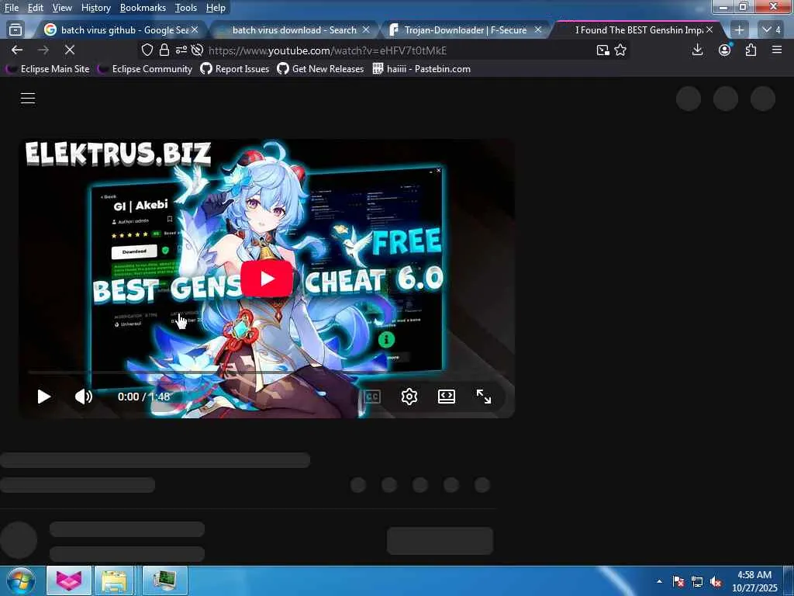This screenshot has height=596, width=794.
Task: Mute the video volume speaker
Action: tap(84, 397)
